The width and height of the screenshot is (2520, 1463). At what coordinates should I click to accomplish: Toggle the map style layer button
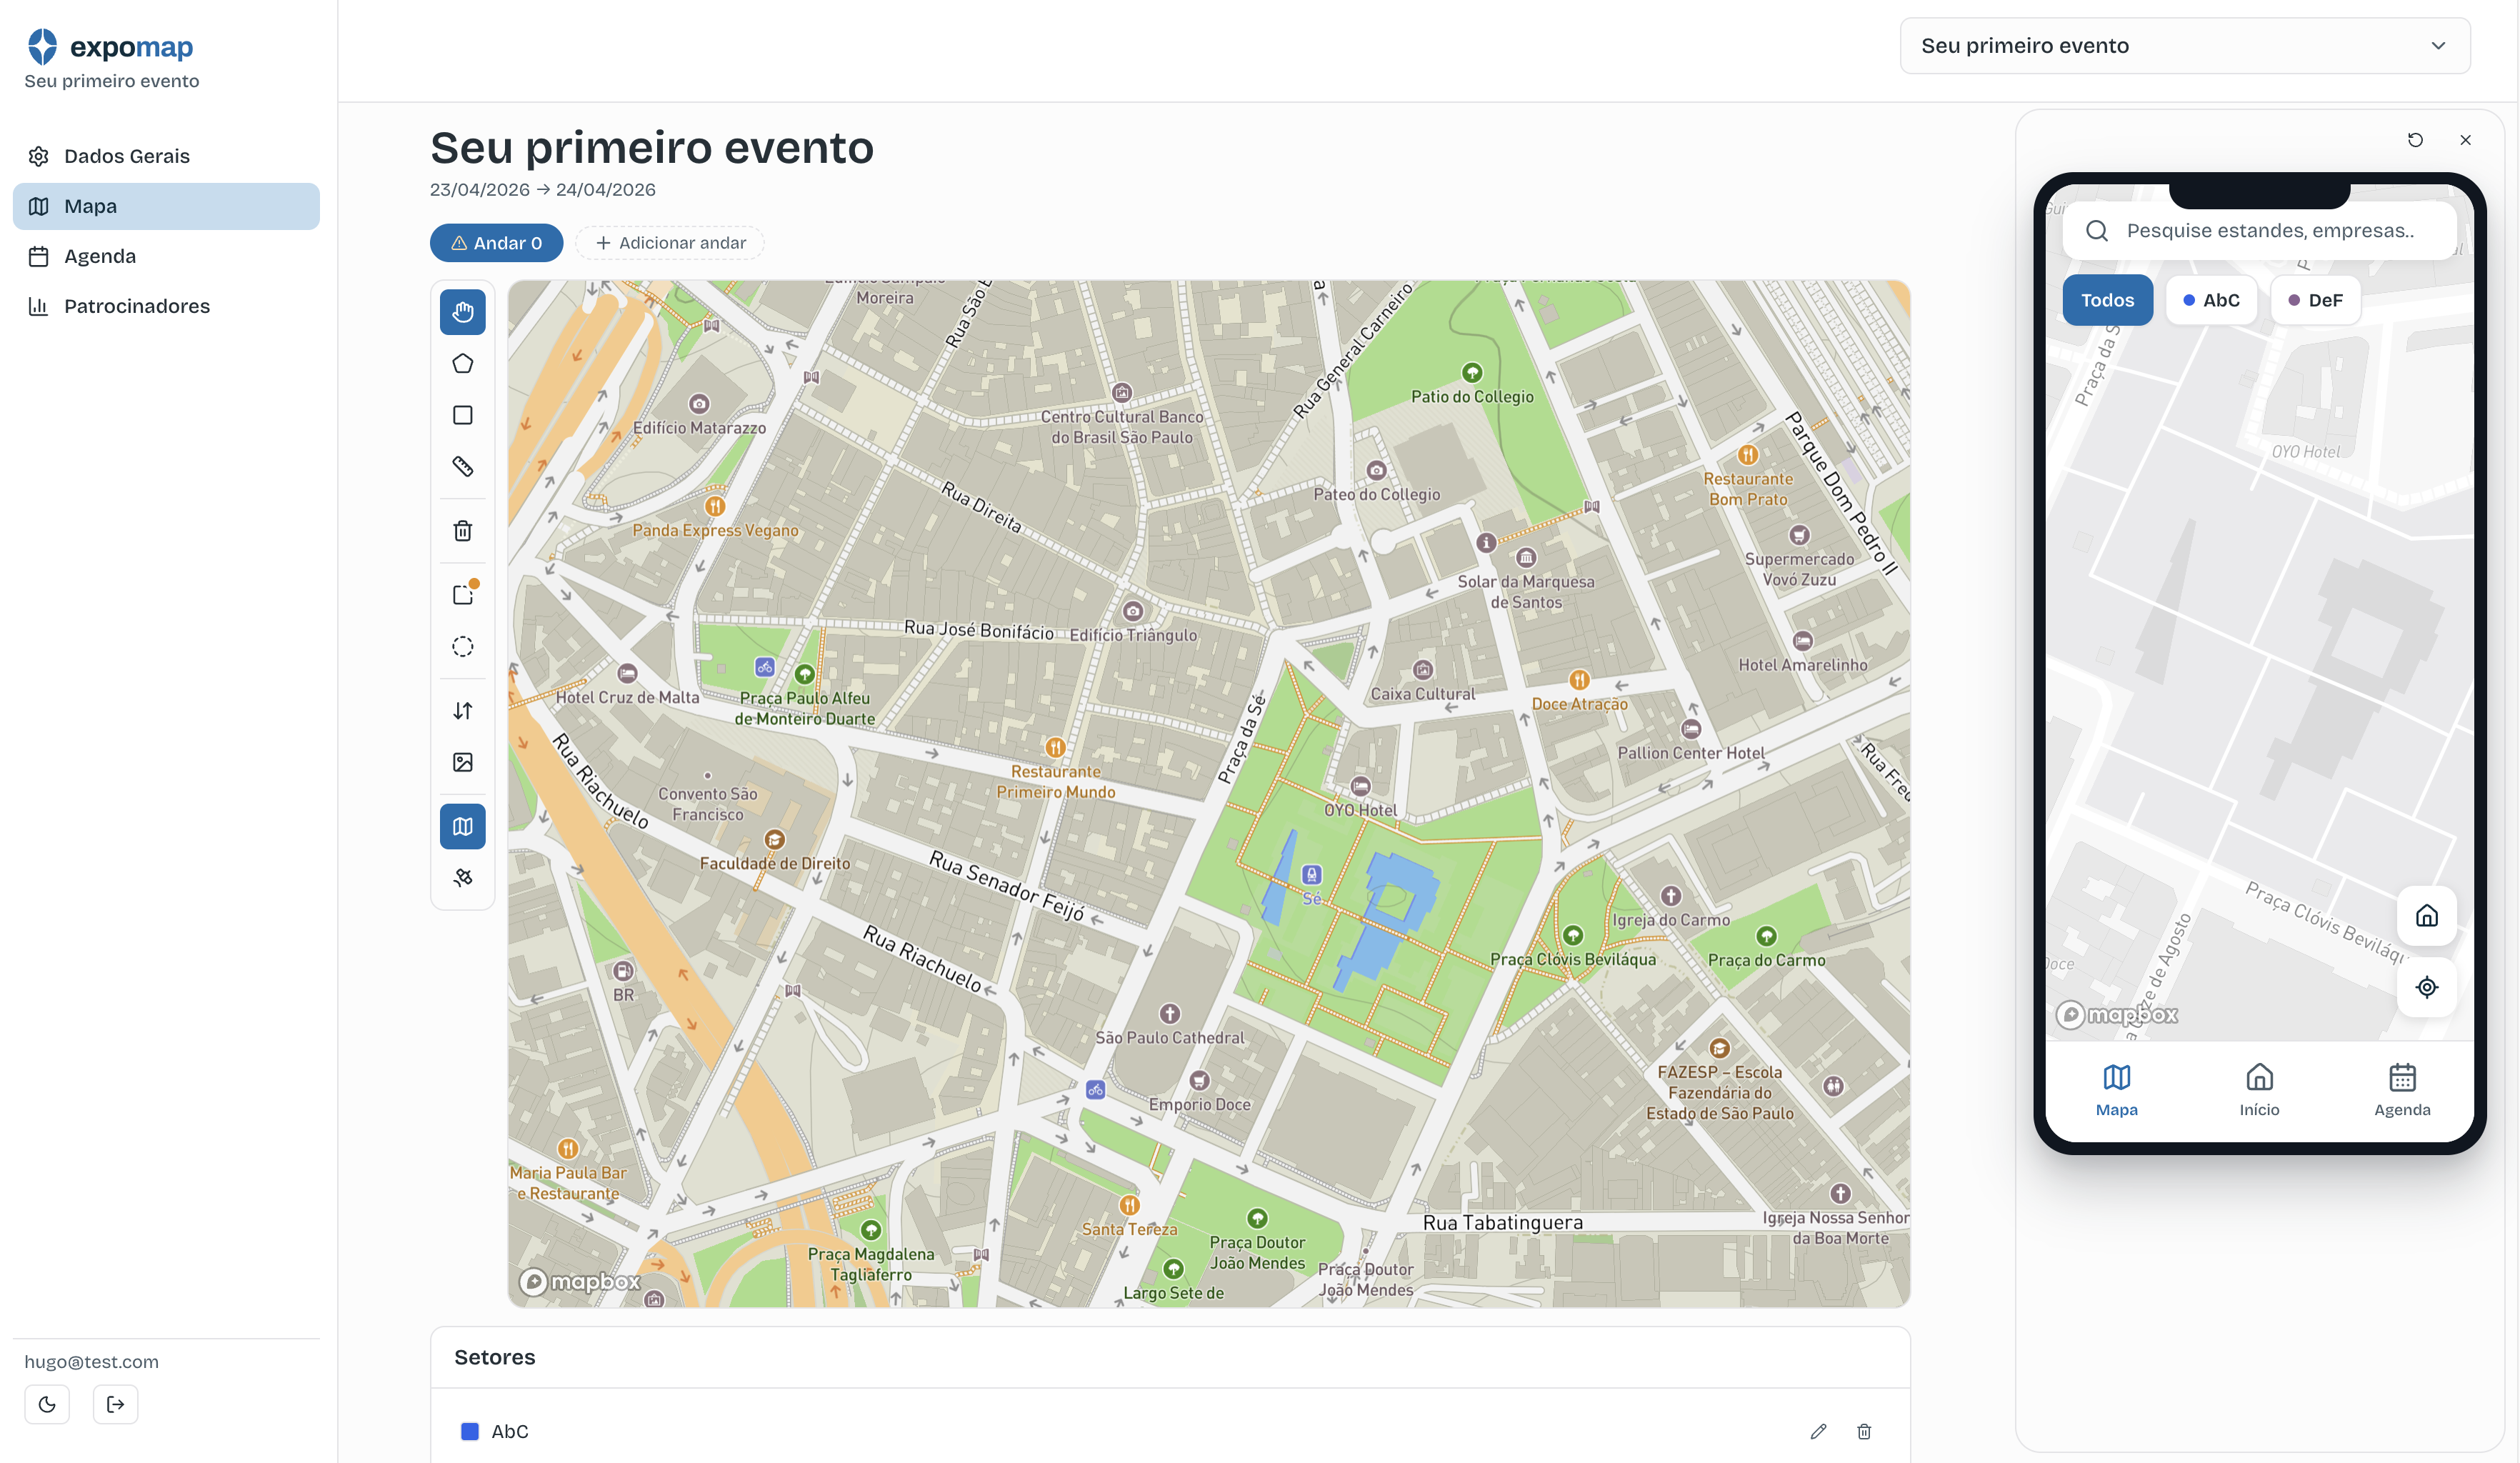point(462,827)
